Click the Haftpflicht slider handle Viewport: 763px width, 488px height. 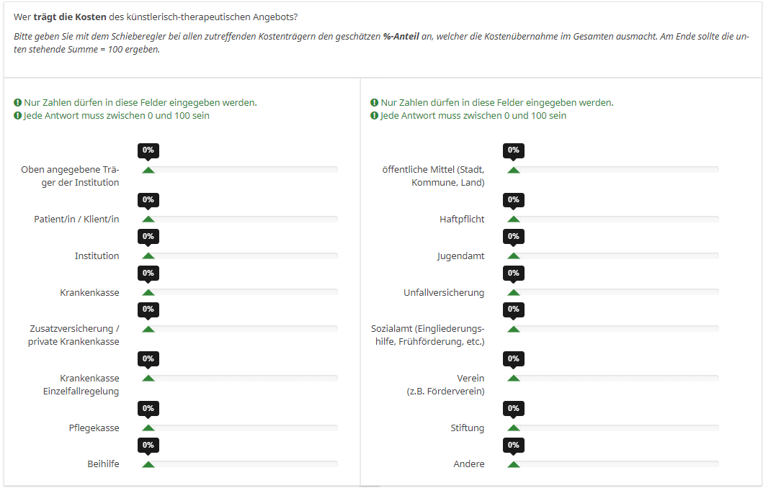(514, 220)
